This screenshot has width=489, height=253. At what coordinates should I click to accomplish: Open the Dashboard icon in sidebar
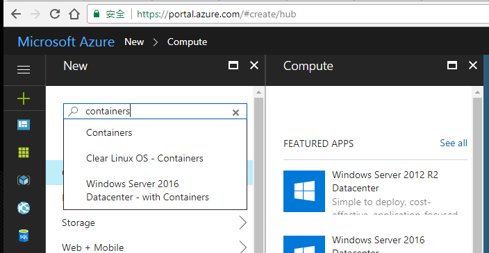24,125
